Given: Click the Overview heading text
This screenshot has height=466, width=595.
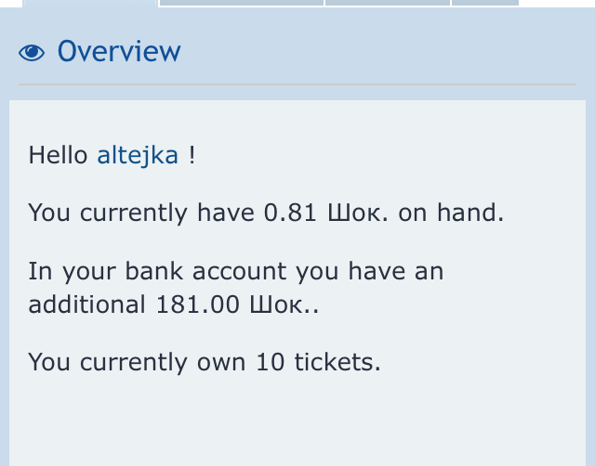Looking at the screenshot, I should (x=119, y=52).
